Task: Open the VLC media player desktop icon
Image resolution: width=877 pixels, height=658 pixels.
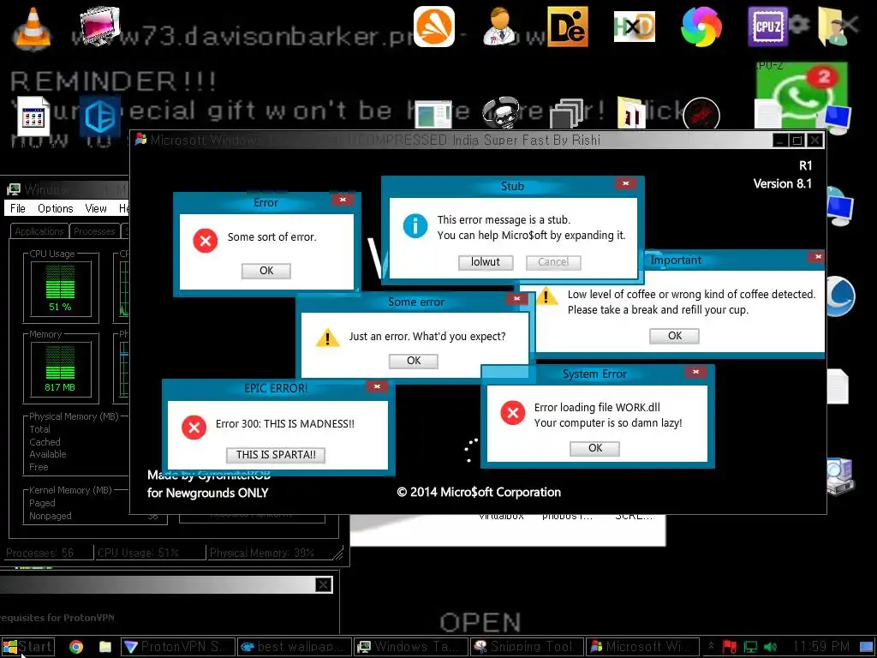Action: tap(32, 28)
